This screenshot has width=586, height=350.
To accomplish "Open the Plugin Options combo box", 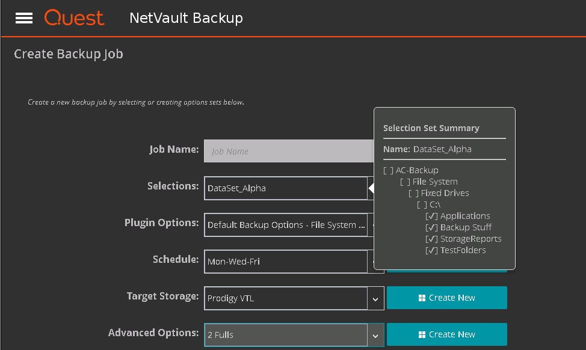I will (285, 225).
